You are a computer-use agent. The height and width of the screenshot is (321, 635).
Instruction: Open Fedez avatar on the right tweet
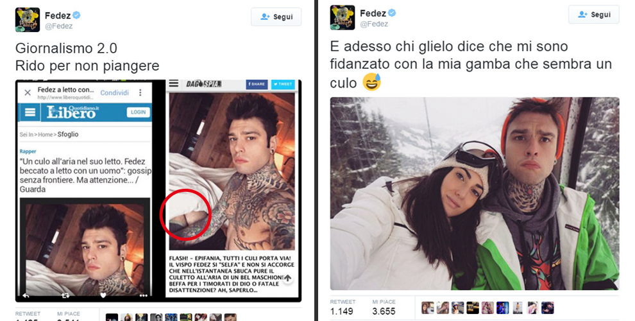click(343, 17)
